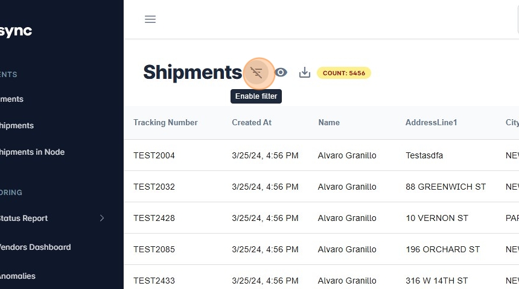519x289 pixels.
Task: Click the TEST2433 shipment row
Action: tap(154, 281)
